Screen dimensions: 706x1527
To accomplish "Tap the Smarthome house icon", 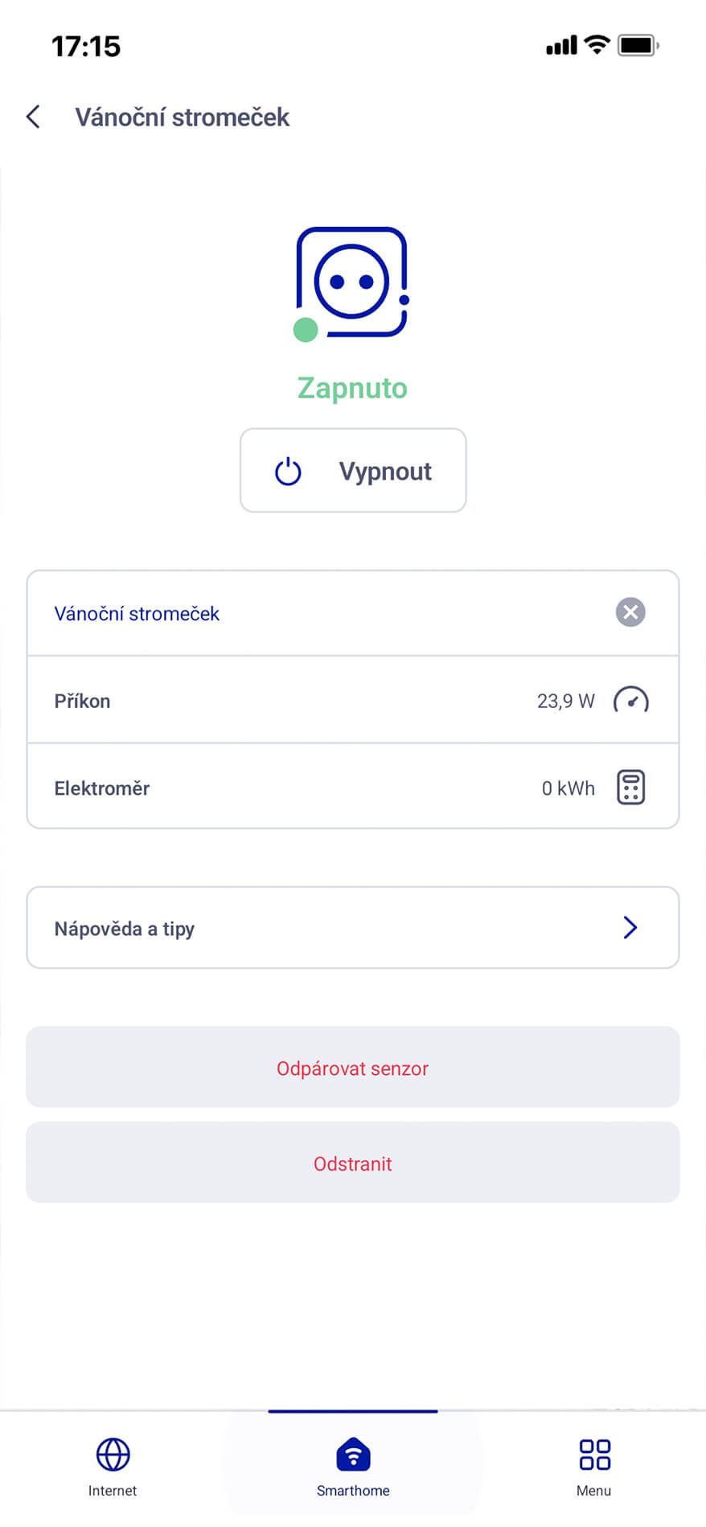I will click(x=353, y=1455).
